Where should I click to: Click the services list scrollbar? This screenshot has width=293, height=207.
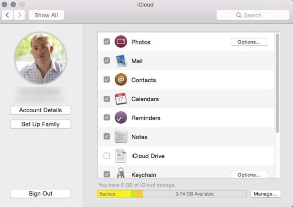coord(277,82)
